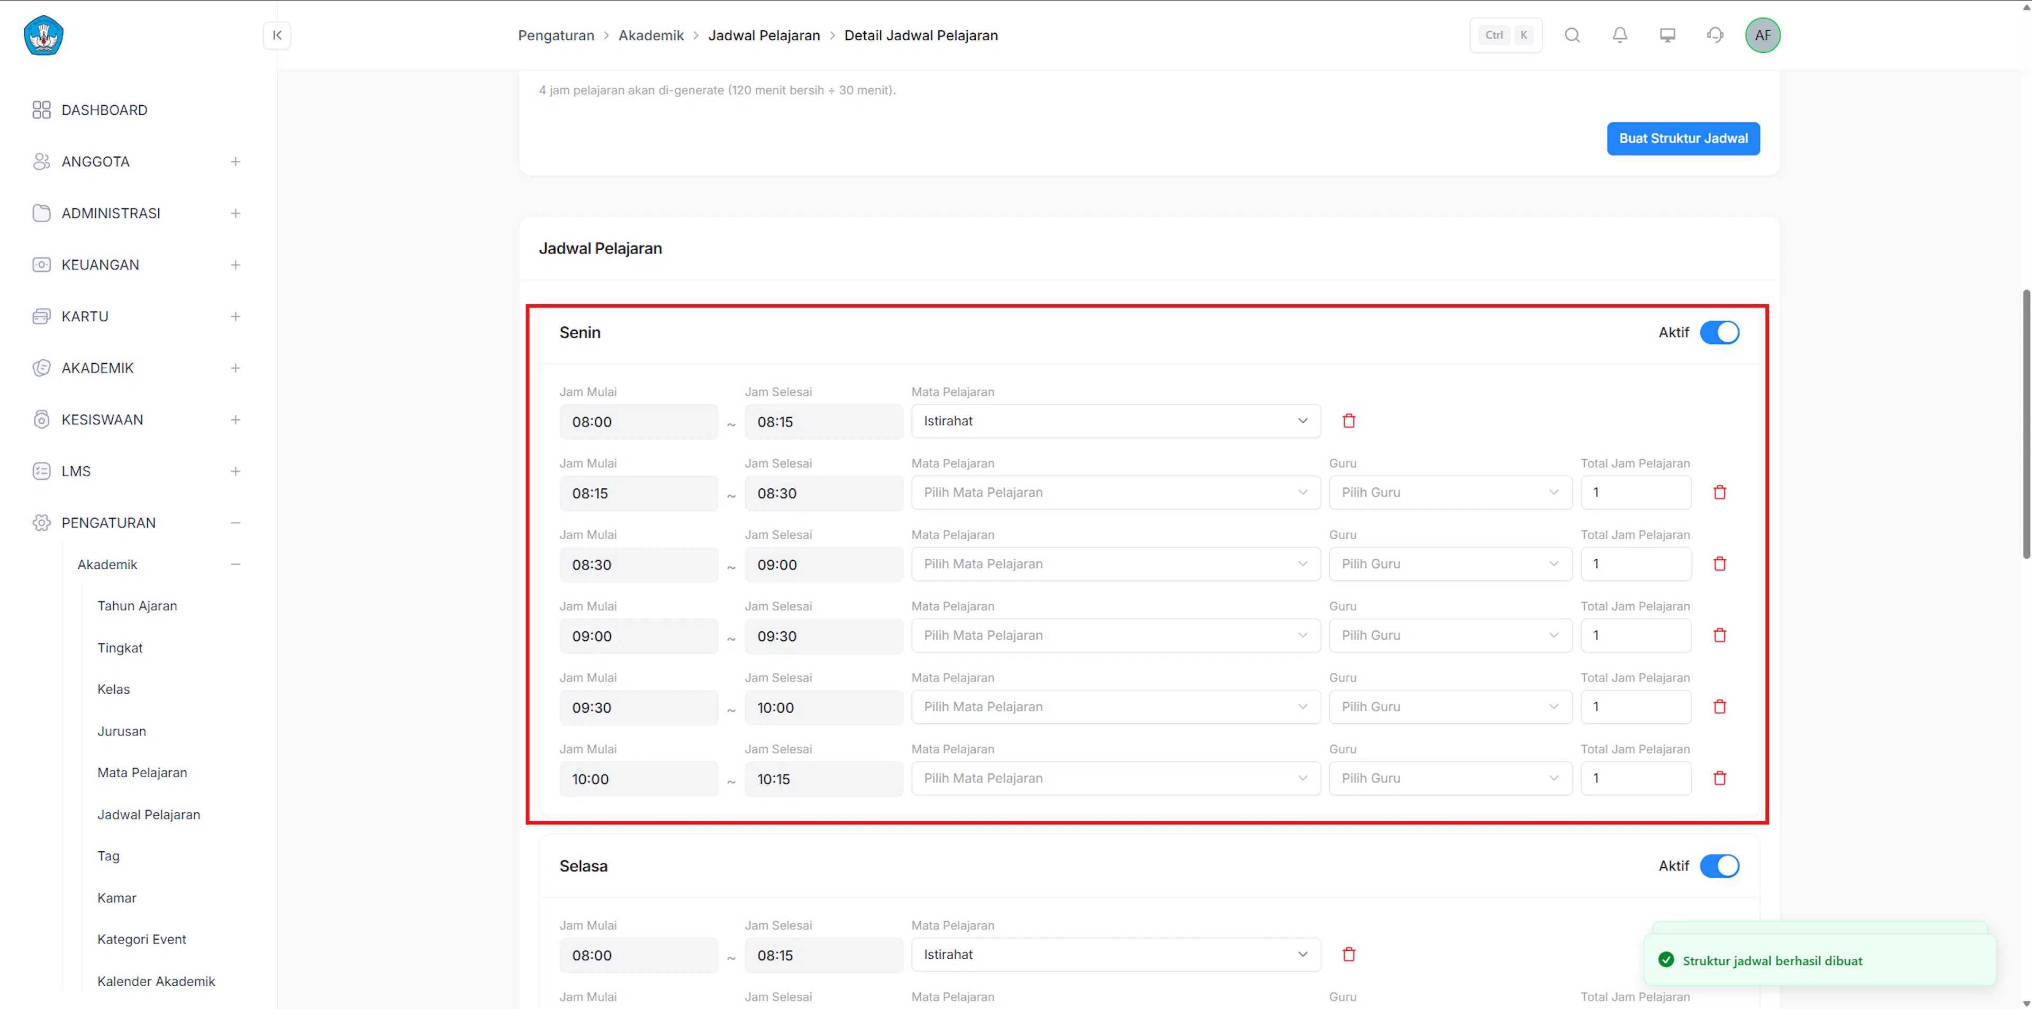
Task: Click the LMS sidebar icon
Action: [42, 471]
